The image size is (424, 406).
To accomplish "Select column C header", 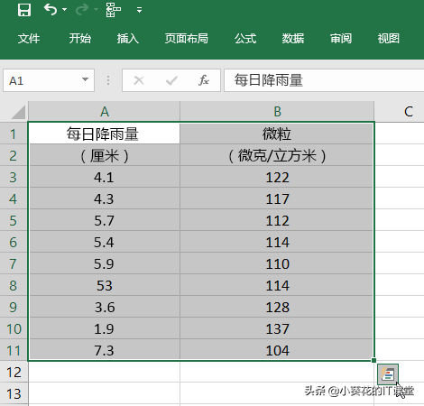I will pyautogui.click(x=400, y=112).
